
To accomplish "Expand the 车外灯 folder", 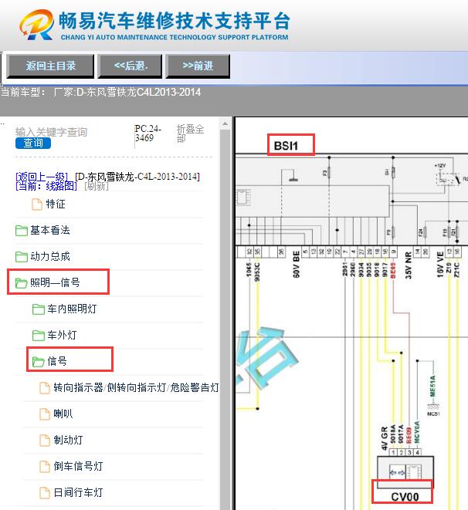I will (62, 335).
